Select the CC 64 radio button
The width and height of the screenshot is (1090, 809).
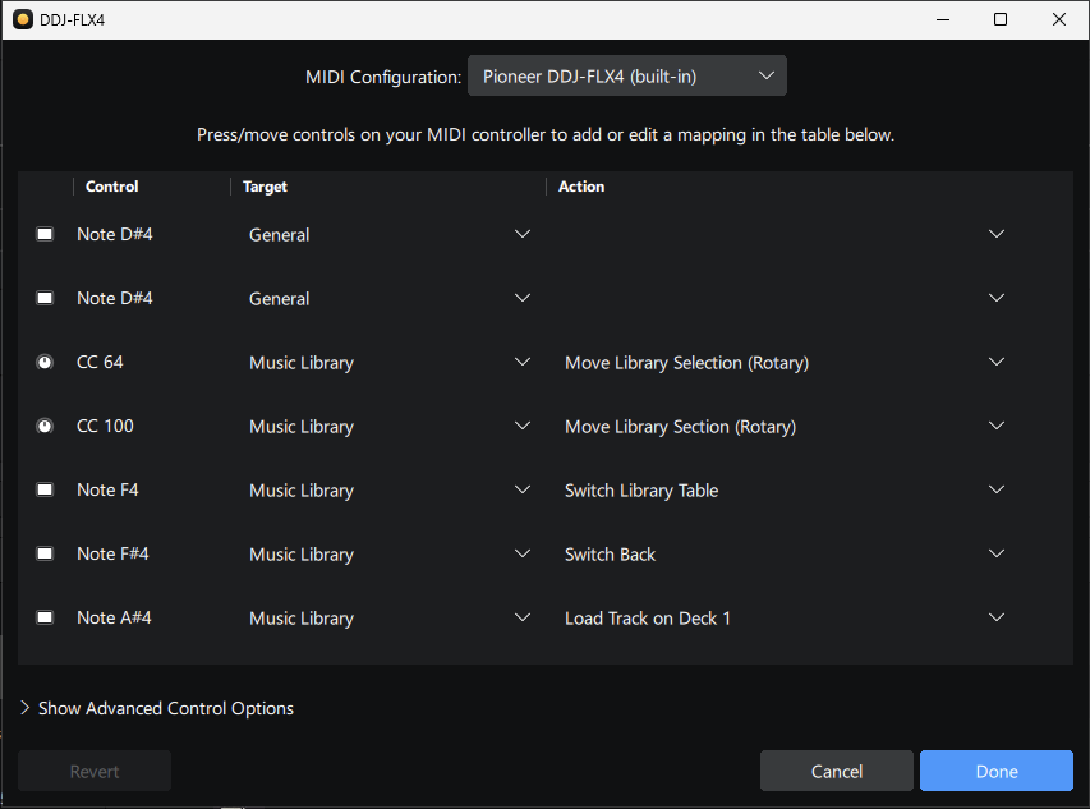coord(45,362)
